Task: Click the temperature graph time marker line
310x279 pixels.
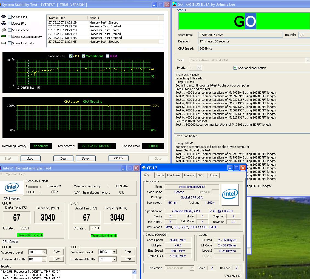Action: (28, 72)
